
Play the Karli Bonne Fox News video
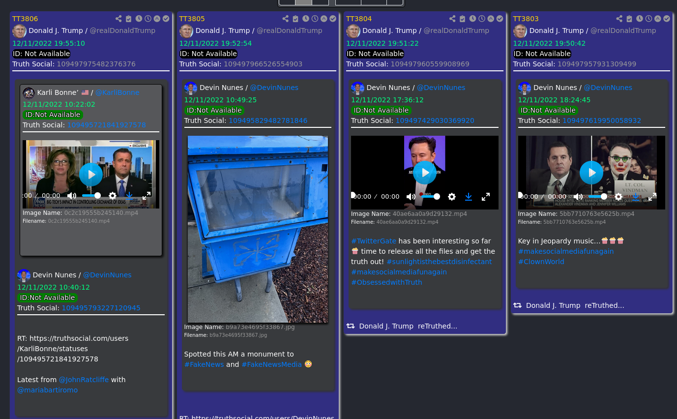[x=91, y=174]
